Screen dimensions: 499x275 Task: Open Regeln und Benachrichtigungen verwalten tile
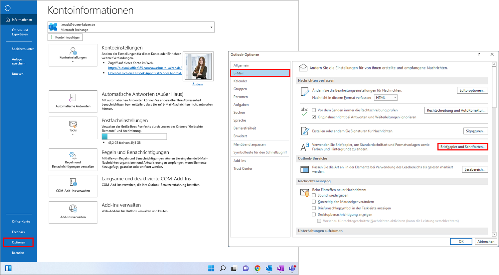click(73, 160)
